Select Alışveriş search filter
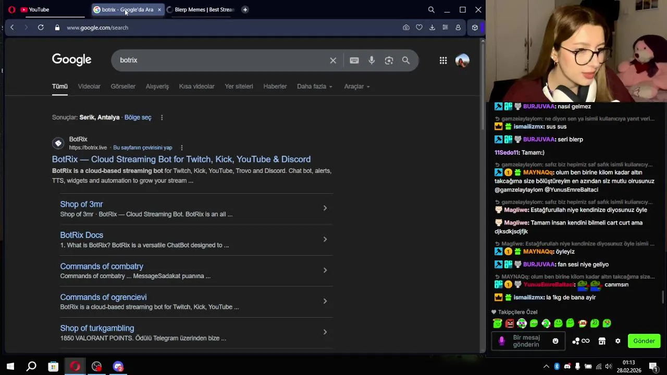 (x=157, y=86)
